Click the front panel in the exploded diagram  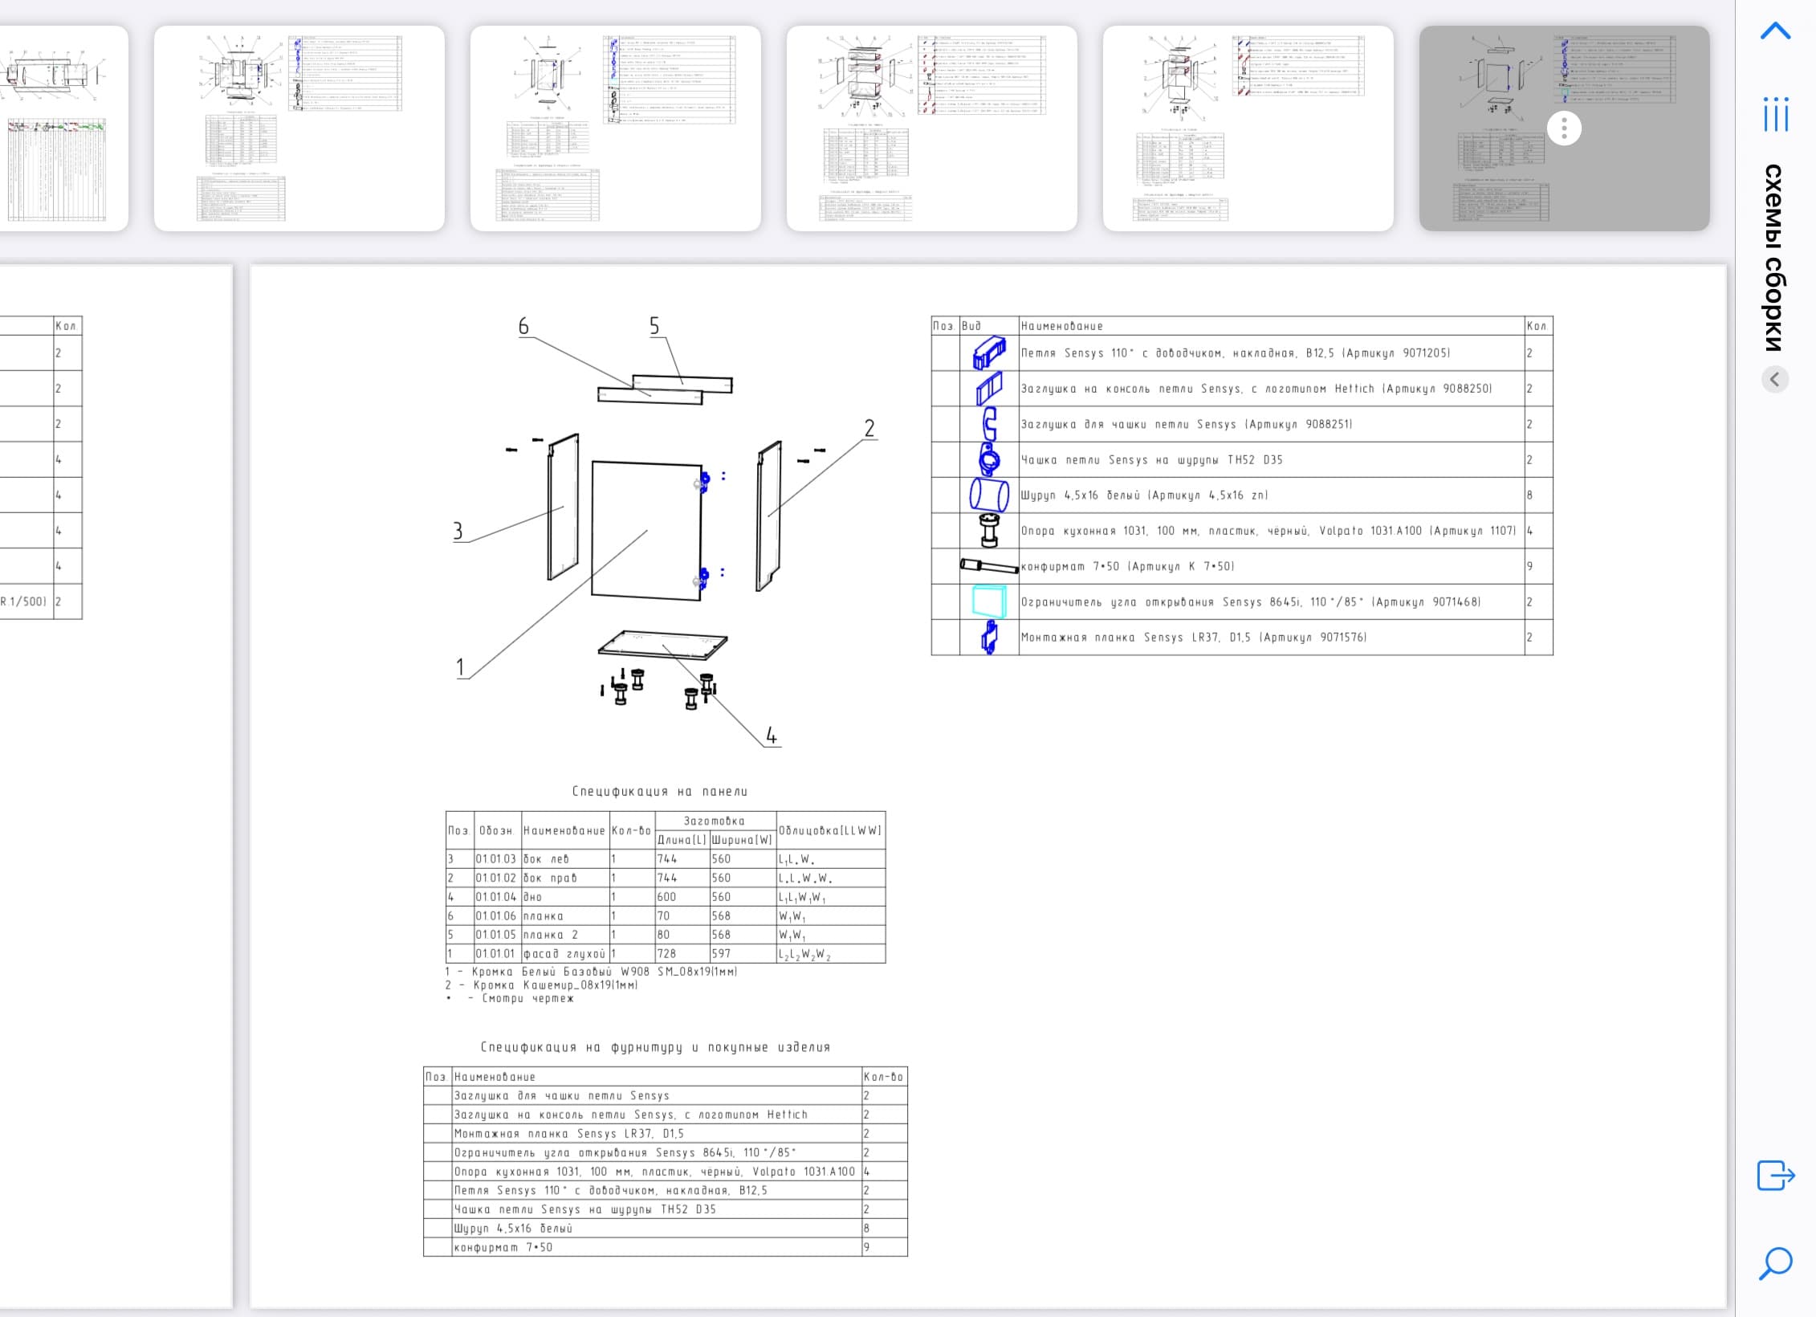pyautogui.click(x=647, y=530)
